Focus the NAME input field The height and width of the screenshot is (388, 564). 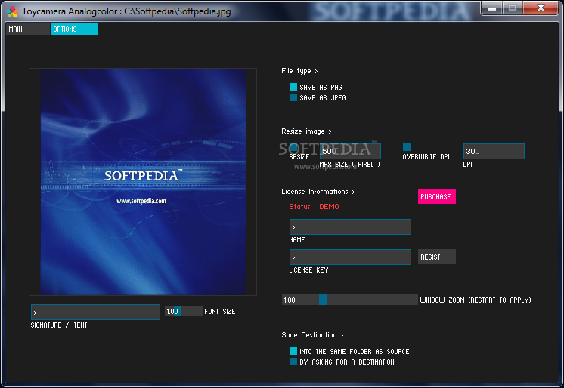[350, 226]
